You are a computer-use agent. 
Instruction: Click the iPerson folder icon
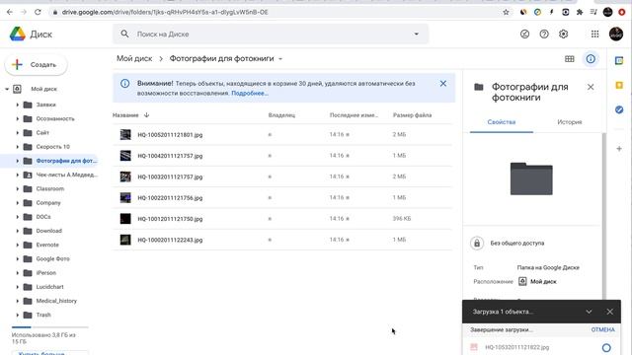pyautogui.click(x=28, y=273)
